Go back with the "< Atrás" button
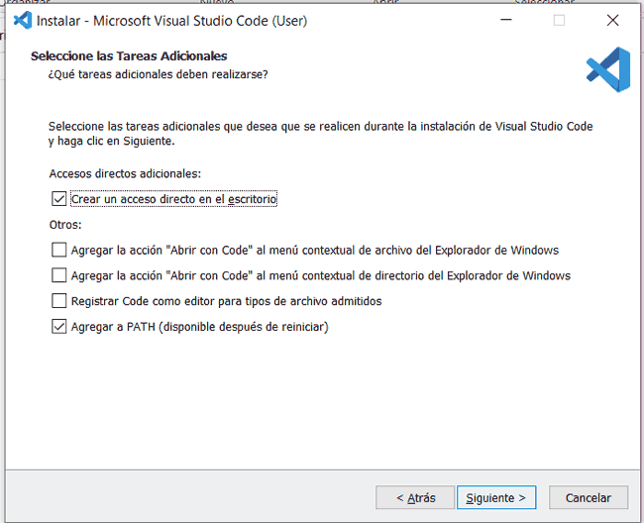 click(415, 497)
